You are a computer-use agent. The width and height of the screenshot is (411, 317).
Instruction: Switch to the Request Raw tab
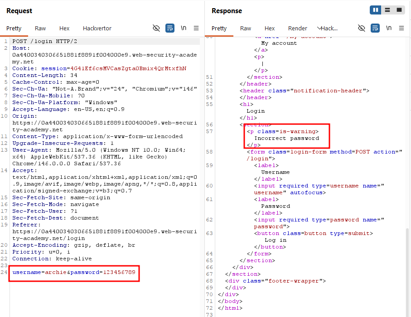click(x=40, y=28)
